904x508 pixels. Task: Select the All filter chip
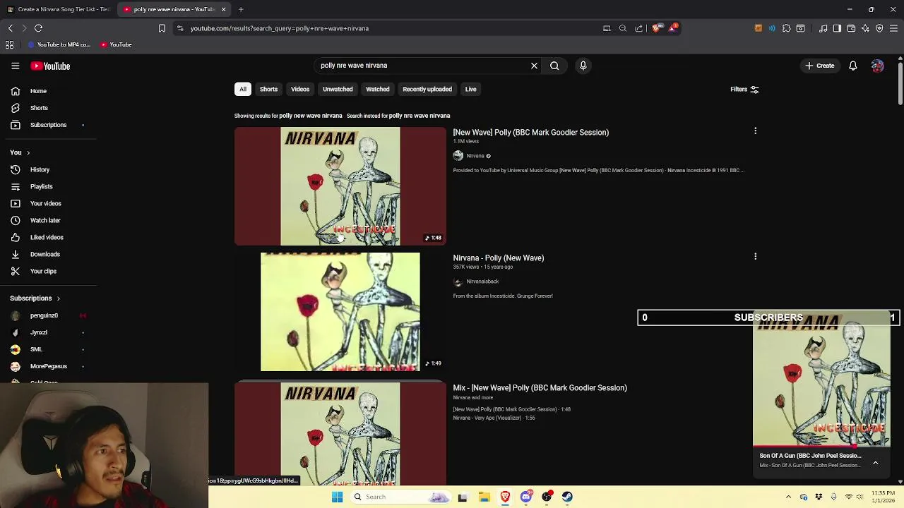pos(242,90)
